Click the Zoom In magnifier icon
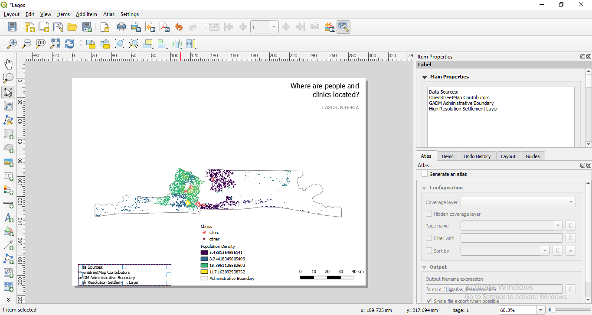Image resolution: width=592 pixels, height=315 pixels. (12, 44)
